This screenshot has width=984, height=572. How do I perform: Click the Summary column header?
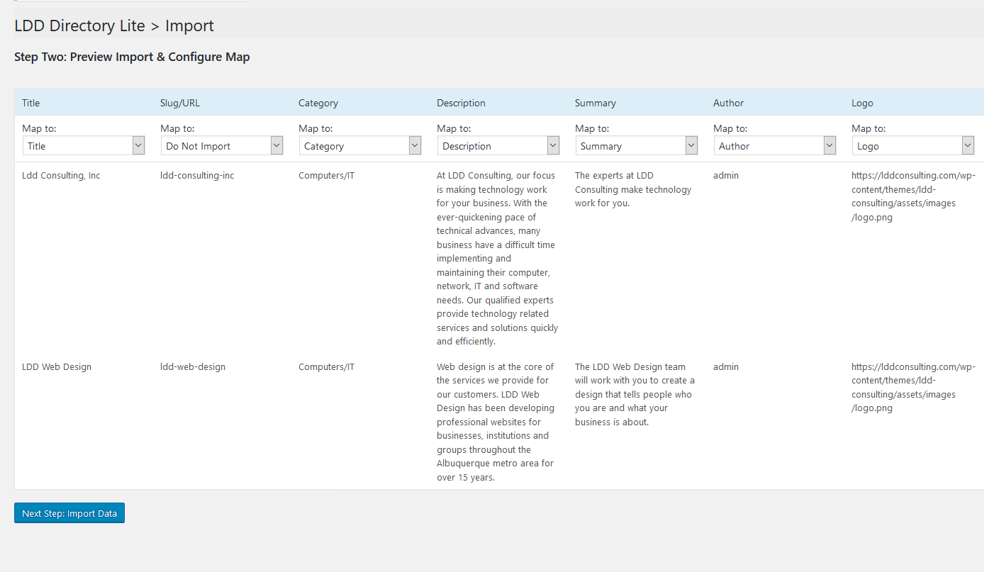tap(596, 103)
